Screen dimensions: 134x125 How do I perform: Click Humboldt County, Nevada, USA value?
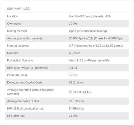[90, 16]
